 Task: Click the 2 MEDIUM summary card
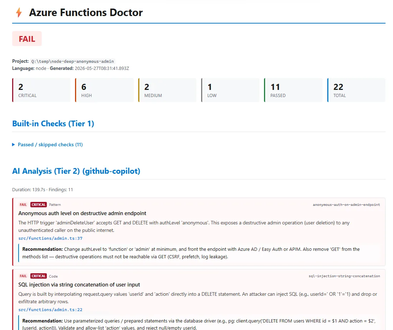pos(168,90)
